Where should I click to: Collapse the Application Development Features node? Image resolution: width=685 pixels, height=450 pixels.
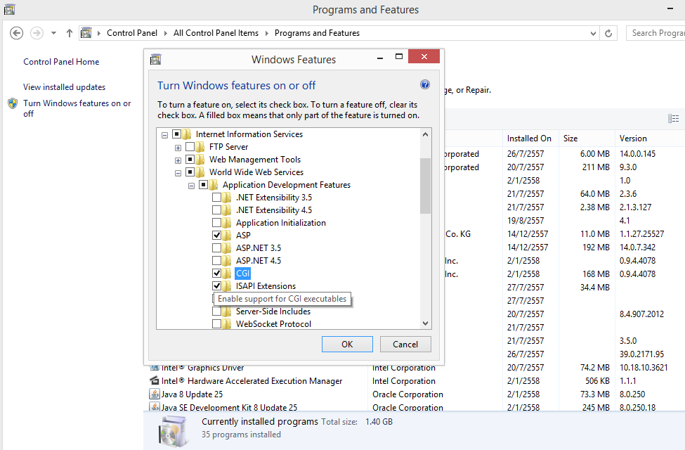coord(191,185)
